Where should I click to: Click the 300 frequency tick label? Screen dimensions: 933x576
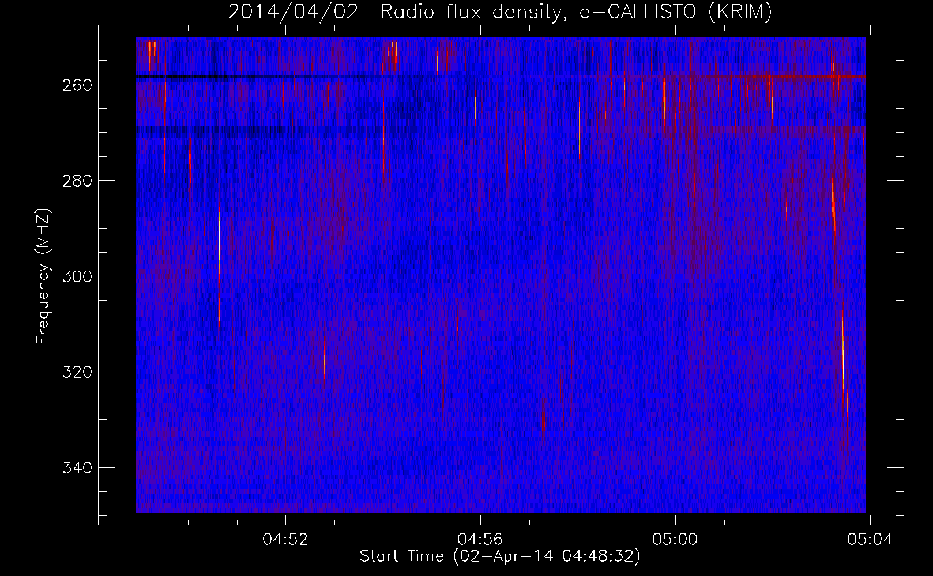point(77,276)
